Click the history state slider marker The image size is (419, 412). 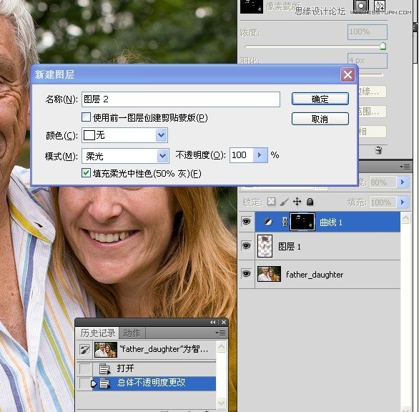point(93,384)
